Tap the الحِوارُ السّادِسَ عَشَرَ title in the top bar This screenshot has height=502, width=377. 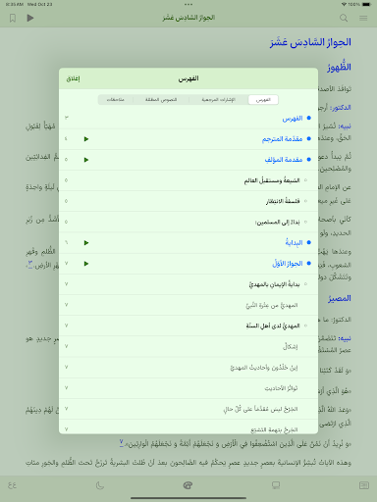188,18
